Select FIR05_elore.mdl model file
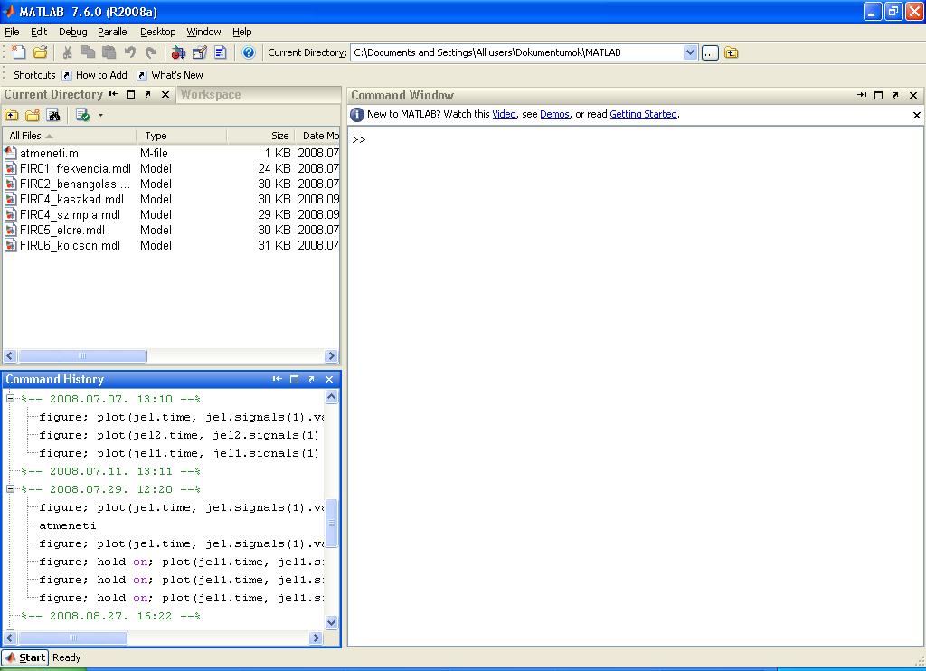 62,230
